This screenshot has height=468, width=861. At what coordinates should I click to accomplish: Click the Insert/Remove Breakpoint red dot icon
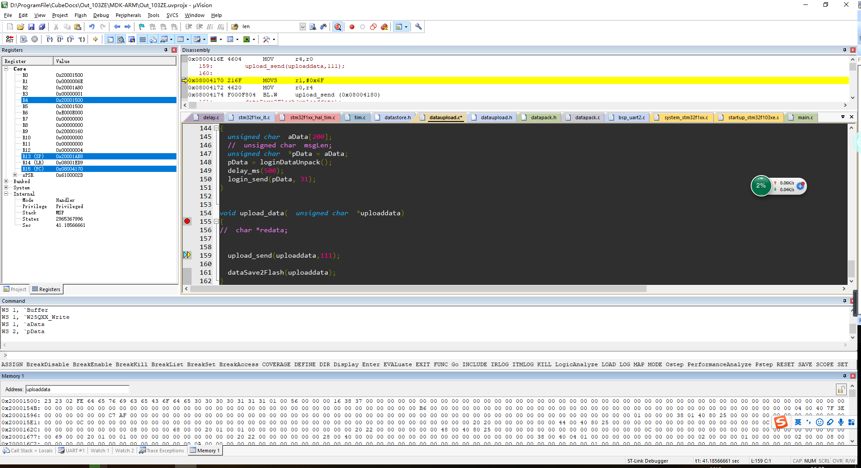(352, 27)
